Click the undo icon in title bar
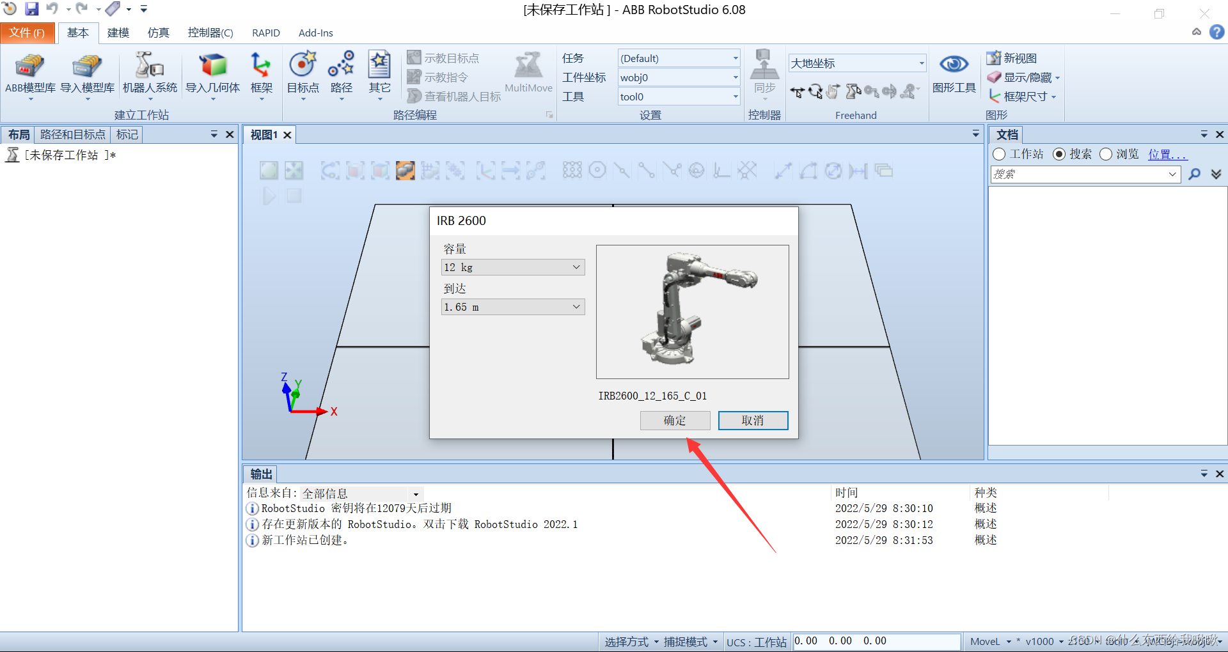The height and width of the screenshot is (652, 1228). point(52,9)
